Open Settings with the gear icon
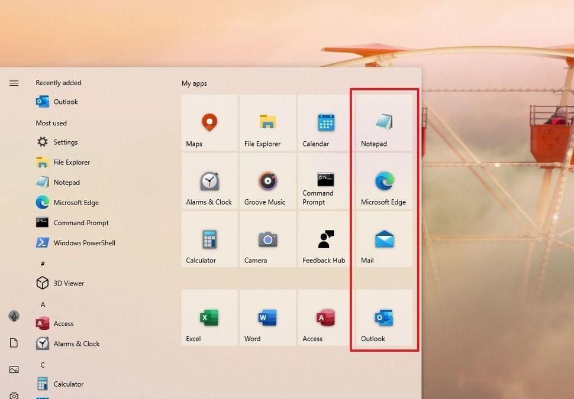This screenshot has height=399, width=574. coord(14,395)
